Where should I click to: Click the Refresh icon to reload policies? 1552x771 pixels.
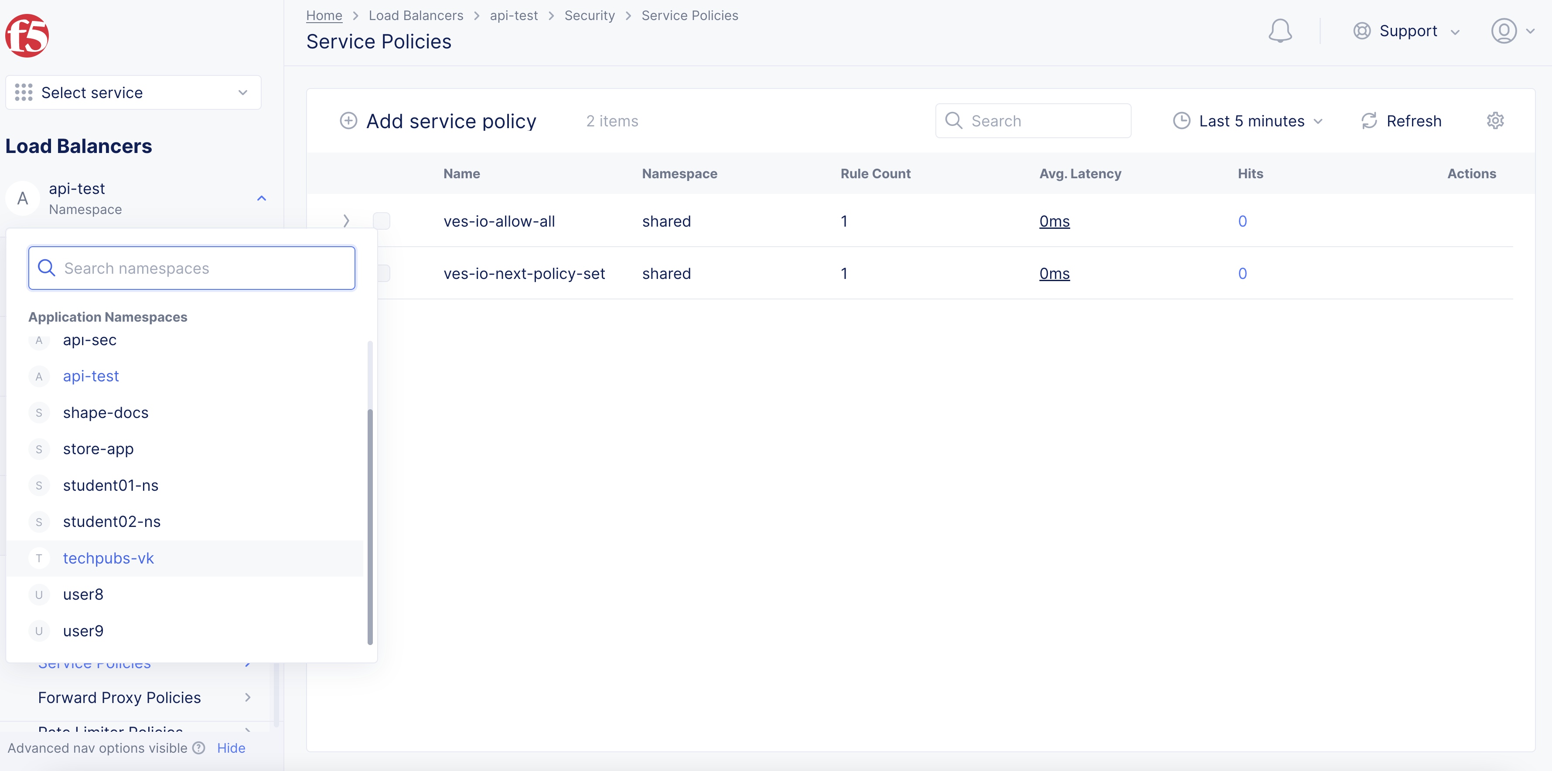[1369, 120]
